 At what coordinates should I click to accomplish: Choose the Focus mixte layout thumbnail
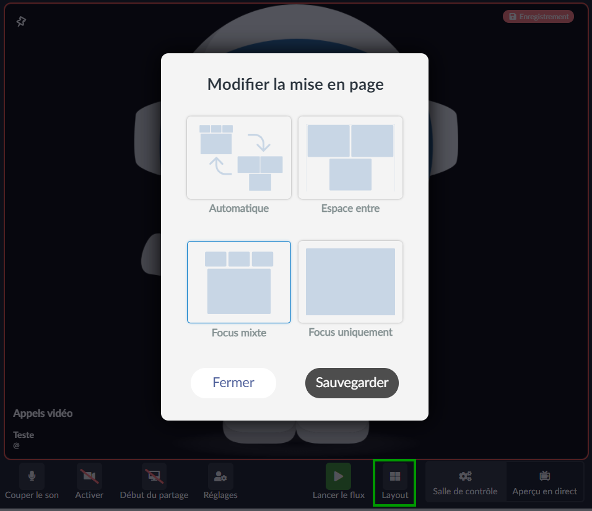point(239,282)
